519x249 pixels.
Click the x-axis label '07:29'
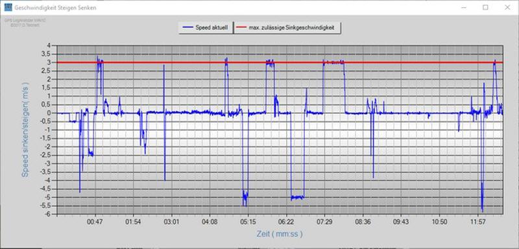click(x=325, y=222)
